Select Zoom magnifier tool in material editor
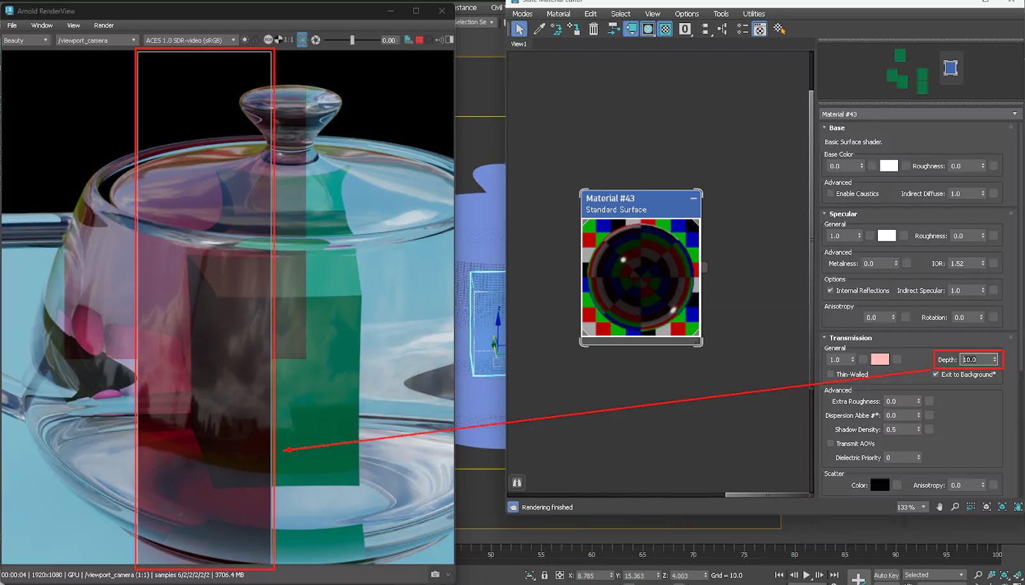The height and width of the screenshot is (585, 1025). (955, 507)
